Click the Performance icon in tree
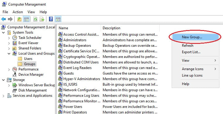223x114 pixels. pyautogui.click(x=14, y=69)
